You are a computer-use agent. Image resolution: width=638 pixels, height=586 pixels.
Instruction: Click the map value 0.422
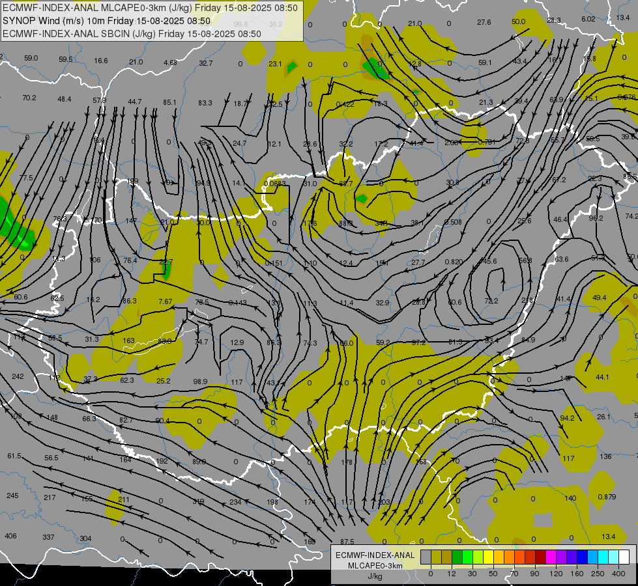click(345, 104)
